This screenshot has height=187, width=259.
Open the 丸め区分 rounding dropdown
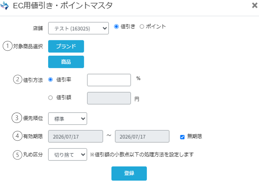click(x=67, y=154)
